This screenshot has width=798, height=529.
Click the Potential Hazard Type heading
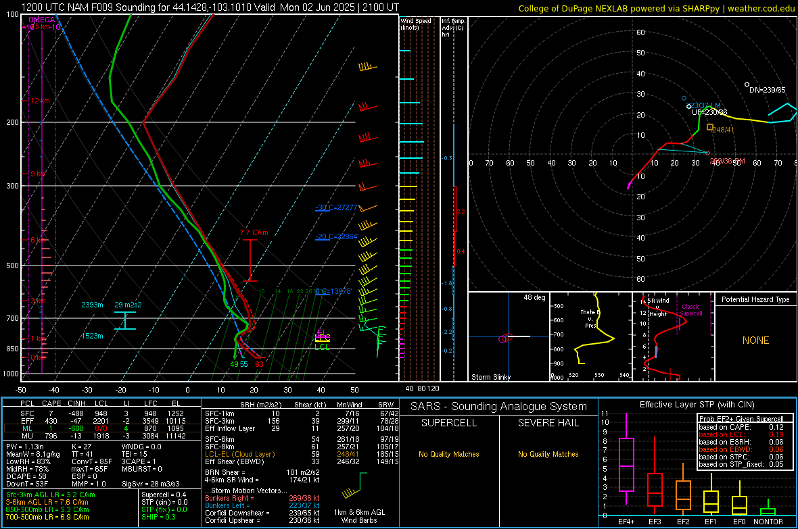[x=755, y=299]
